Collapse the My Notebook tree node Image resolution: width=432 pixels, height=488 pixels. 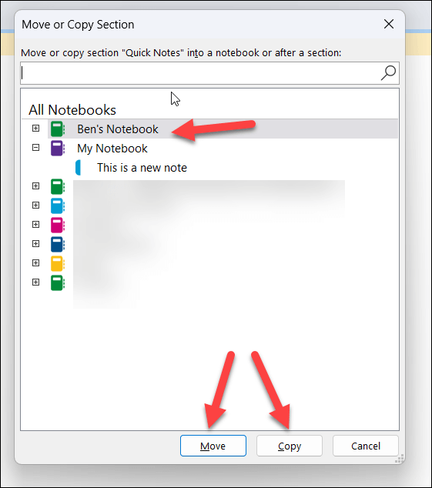[36, 148]
